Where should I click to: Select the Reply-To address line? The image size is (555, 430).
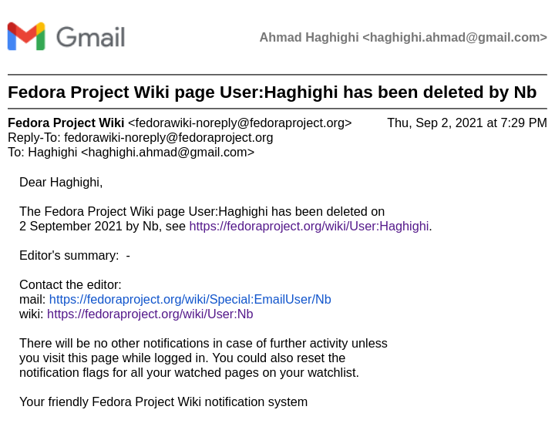click(140, 138)
